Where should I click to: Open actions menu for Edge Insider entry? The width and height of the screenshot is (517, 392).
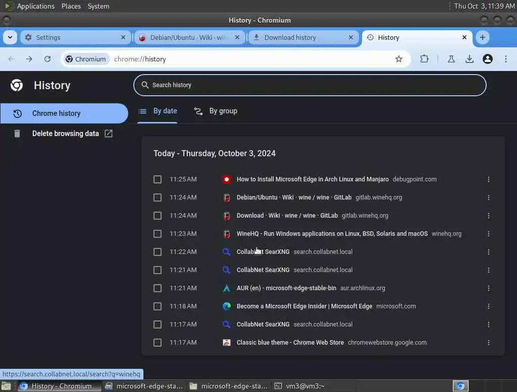[488, 306]
